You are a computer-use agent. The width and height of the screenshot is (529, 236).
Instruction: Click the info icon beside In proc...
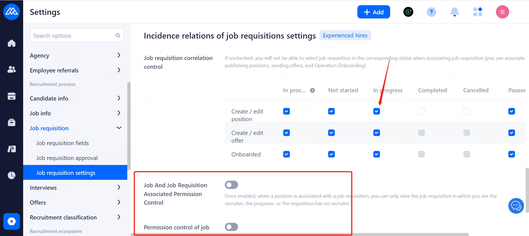[x=312, y=90]
